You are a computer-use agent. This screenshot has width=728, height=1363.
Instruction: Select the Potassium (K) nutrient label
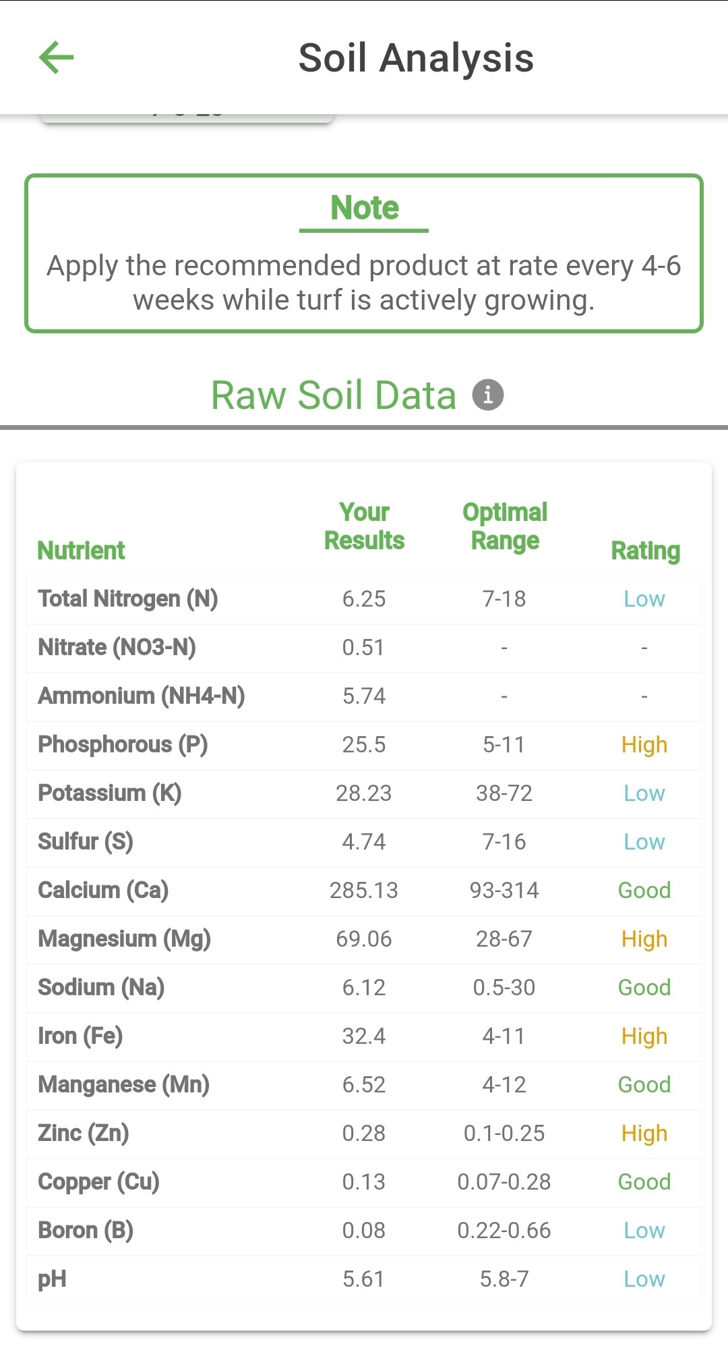point(110,793)
